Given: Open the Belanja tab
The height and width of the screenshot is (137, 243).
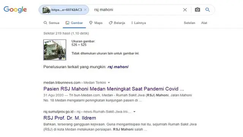Looking at the screenshot, I should click(x=117, y=23).
